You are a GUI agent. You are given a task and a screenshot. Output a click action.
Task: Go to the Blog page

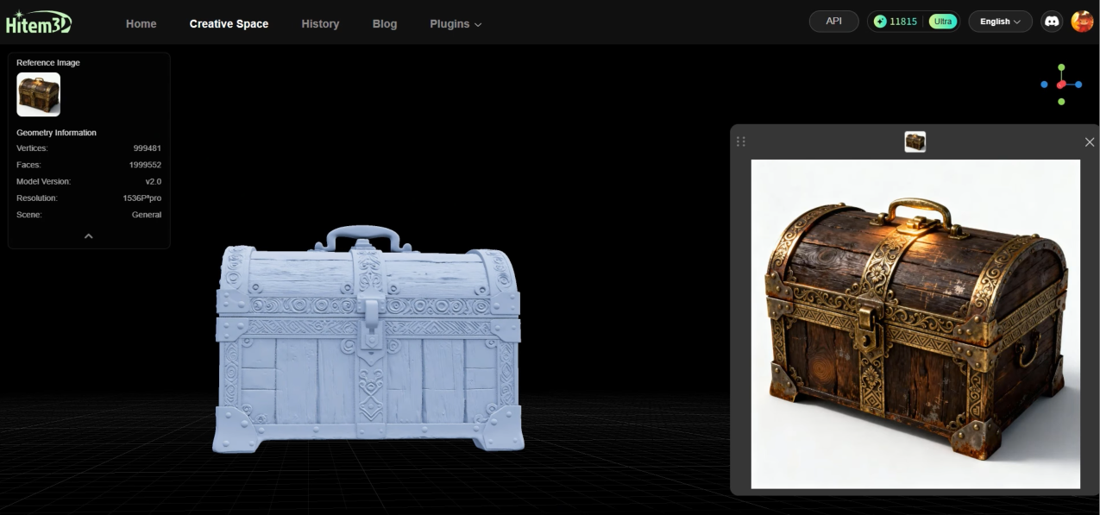(385, 23)
